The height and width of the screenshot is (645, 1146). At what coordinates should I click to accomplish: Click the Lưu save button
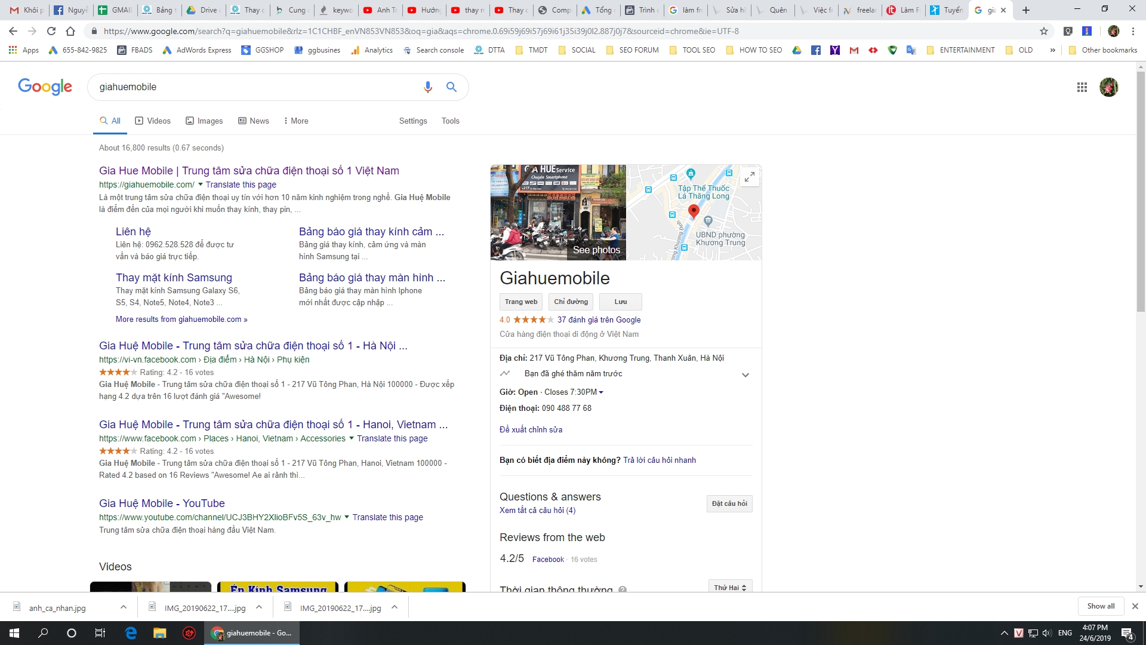click(621, 302)
